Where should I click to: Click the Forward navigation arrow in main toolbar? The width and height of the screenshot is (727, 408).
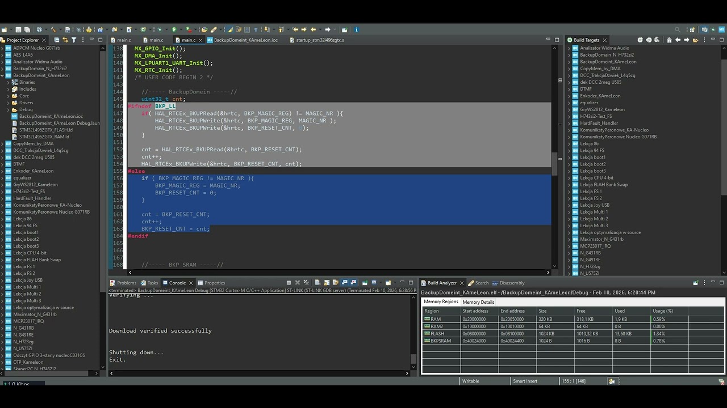pyautogui.click(x=328, y=29)
